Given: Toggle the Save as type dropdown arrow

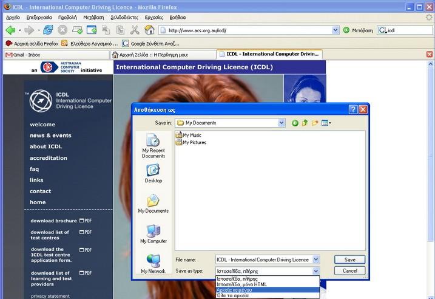Looking at the screenshot, I should (315, 271).
